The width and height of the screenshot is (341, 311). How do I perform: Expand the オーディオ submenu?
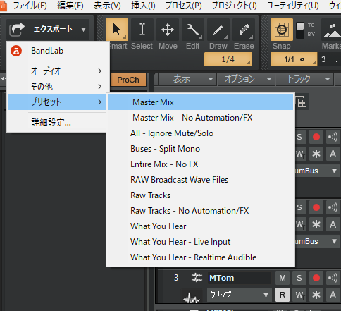[x=58, y=71]
